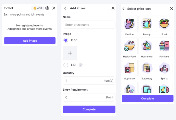Go back from Select prize icon panel
176x120 pixels.
tap(123, 9)
